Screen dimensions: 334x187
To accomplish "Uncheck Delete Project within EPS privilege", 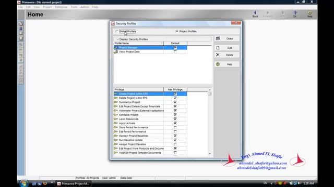I will coord(175,98).
